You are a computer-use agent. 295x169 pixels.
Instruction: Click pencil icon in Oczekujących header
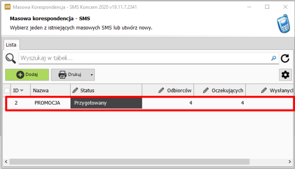[206, 90]
